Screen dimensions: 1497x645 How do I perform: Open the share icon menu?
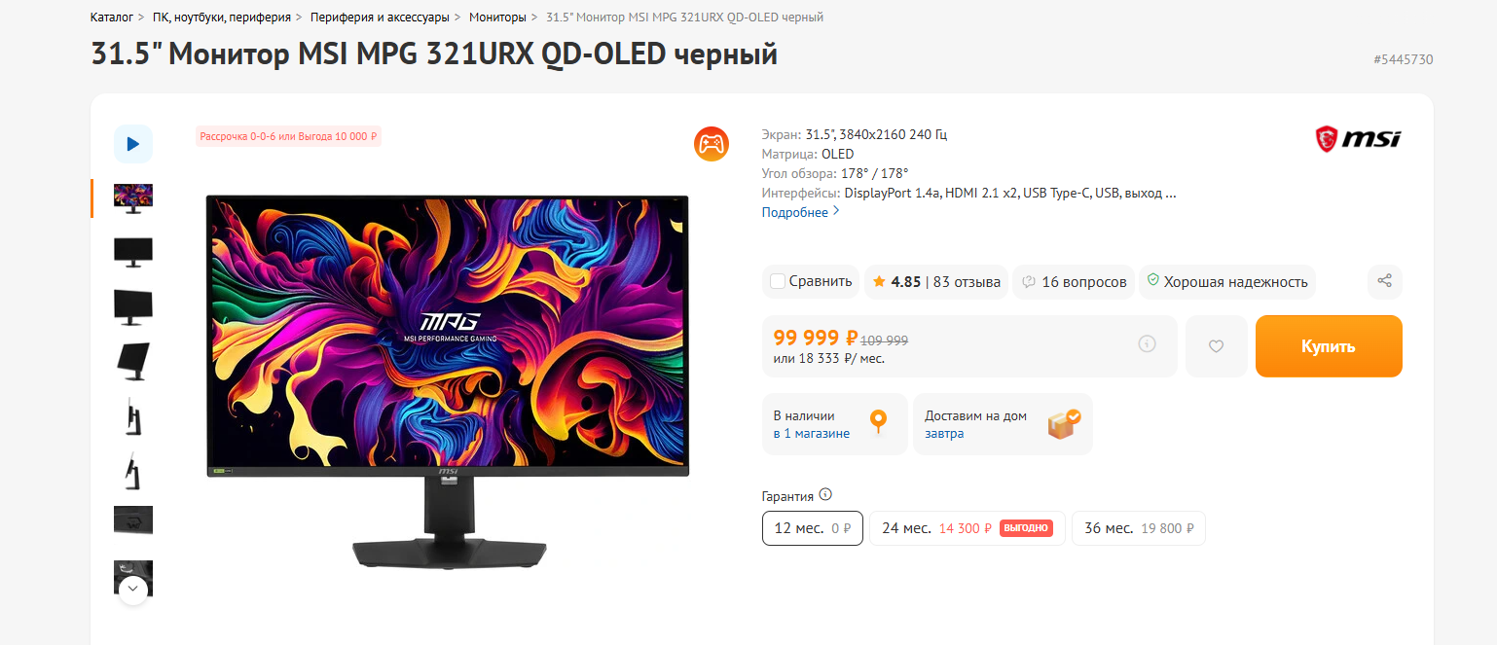1385,281
